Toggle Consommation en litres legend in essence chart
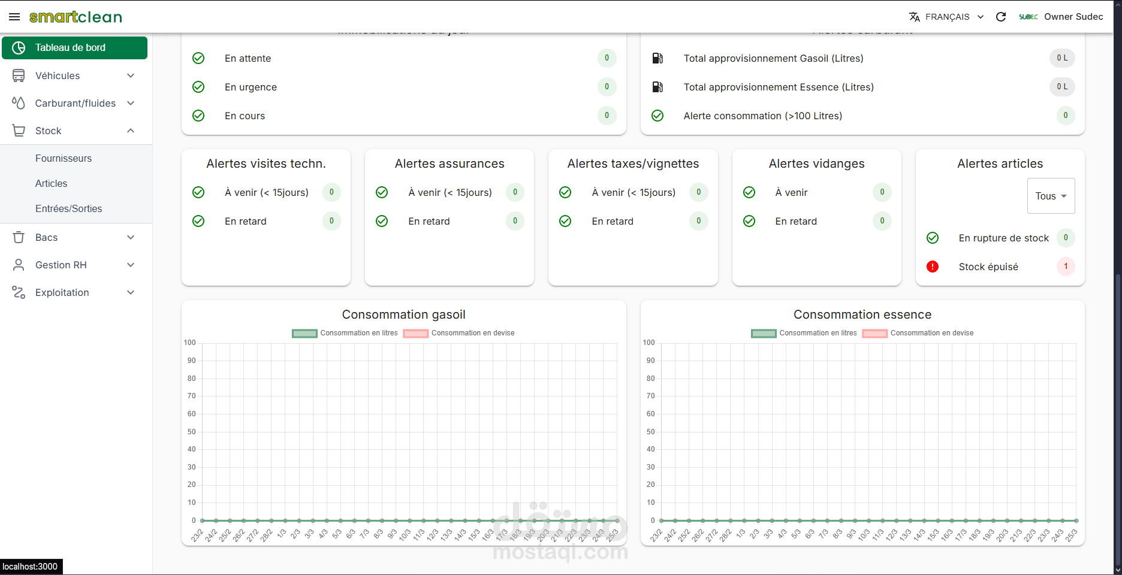 coord(804,333)
